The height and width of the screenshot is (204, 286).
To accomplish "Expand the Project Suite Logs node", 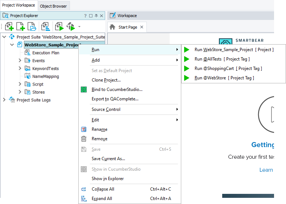I will point(4,100).
